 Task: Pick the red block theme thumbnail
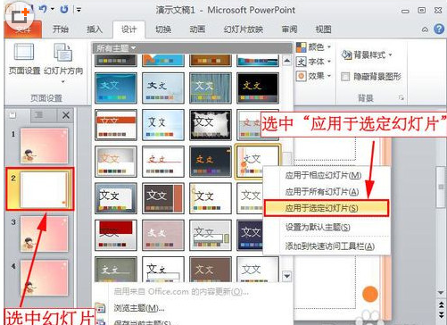[x=116, y=235]
